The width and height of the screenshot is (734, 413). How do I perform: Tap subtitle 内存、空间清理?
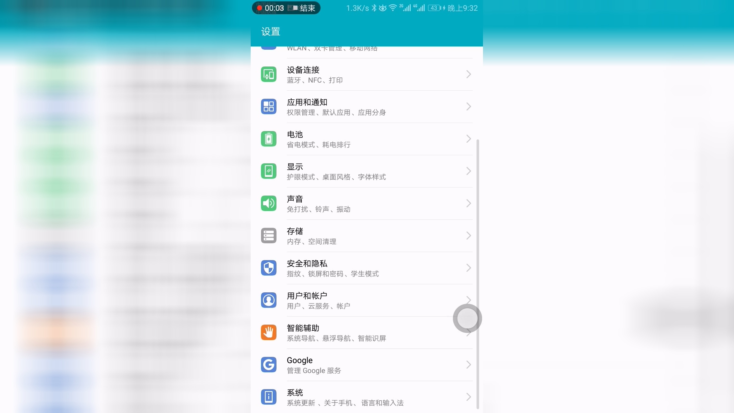pos(311,242)
